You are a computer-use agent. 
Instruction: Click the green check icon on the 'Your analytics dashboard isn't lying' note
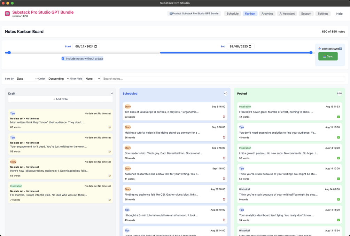coord(339,220)
